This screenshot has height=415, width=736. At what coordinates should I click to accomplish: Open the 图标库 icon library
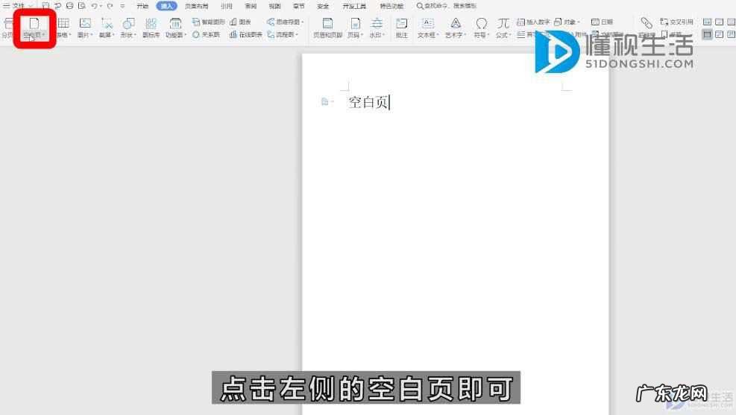151,28
